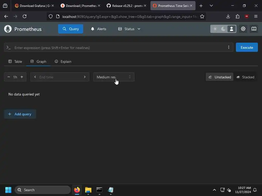262x196 pixels.
Task: Select the Graph tab
Action: click(38, 62)
